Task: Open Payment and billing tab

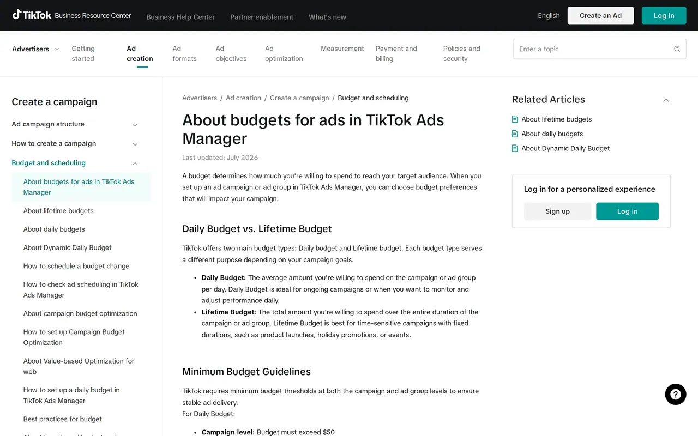Action: coord(396,53)
